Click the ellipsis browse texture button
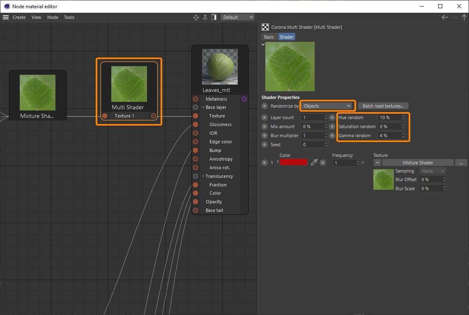The image size is (469, 315). 461,163
